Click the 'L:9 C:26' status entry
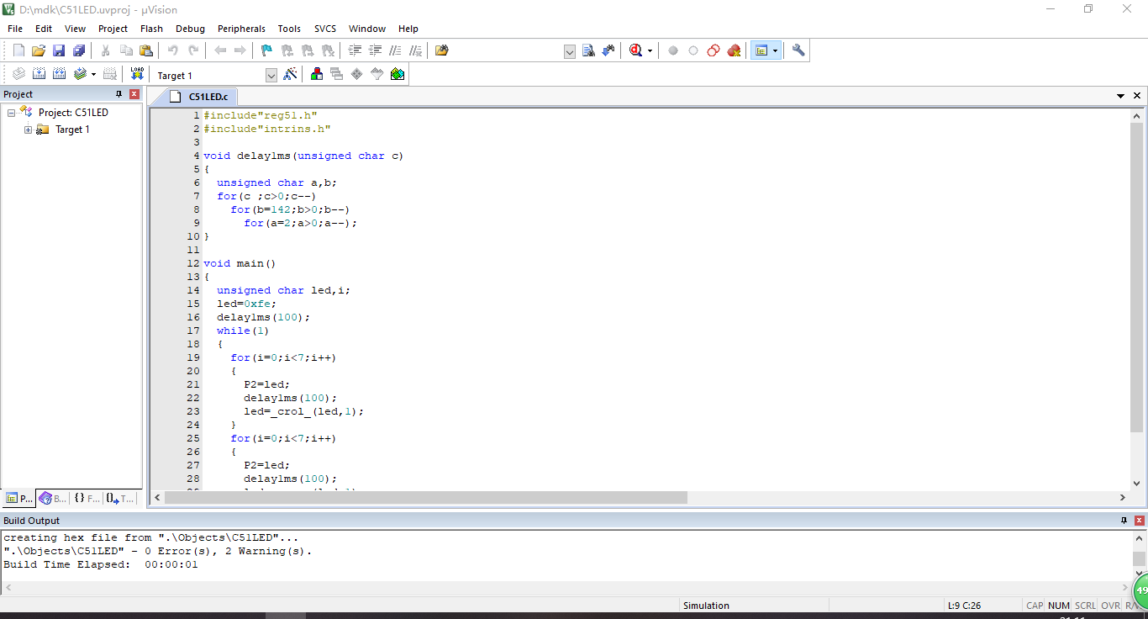Viewport: 1148px width, 619px height. [964, 606]
